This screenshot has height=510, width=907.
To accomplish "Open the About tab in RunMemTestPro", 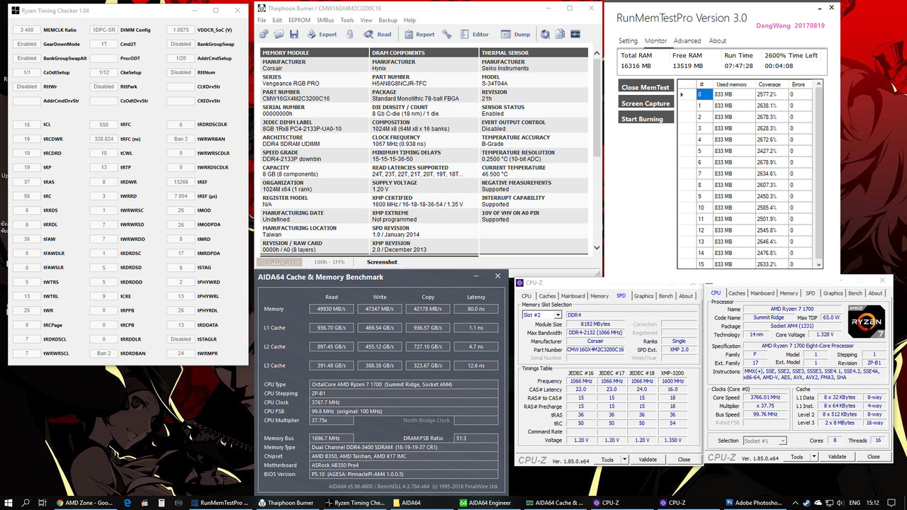I will tap(718, 41).
